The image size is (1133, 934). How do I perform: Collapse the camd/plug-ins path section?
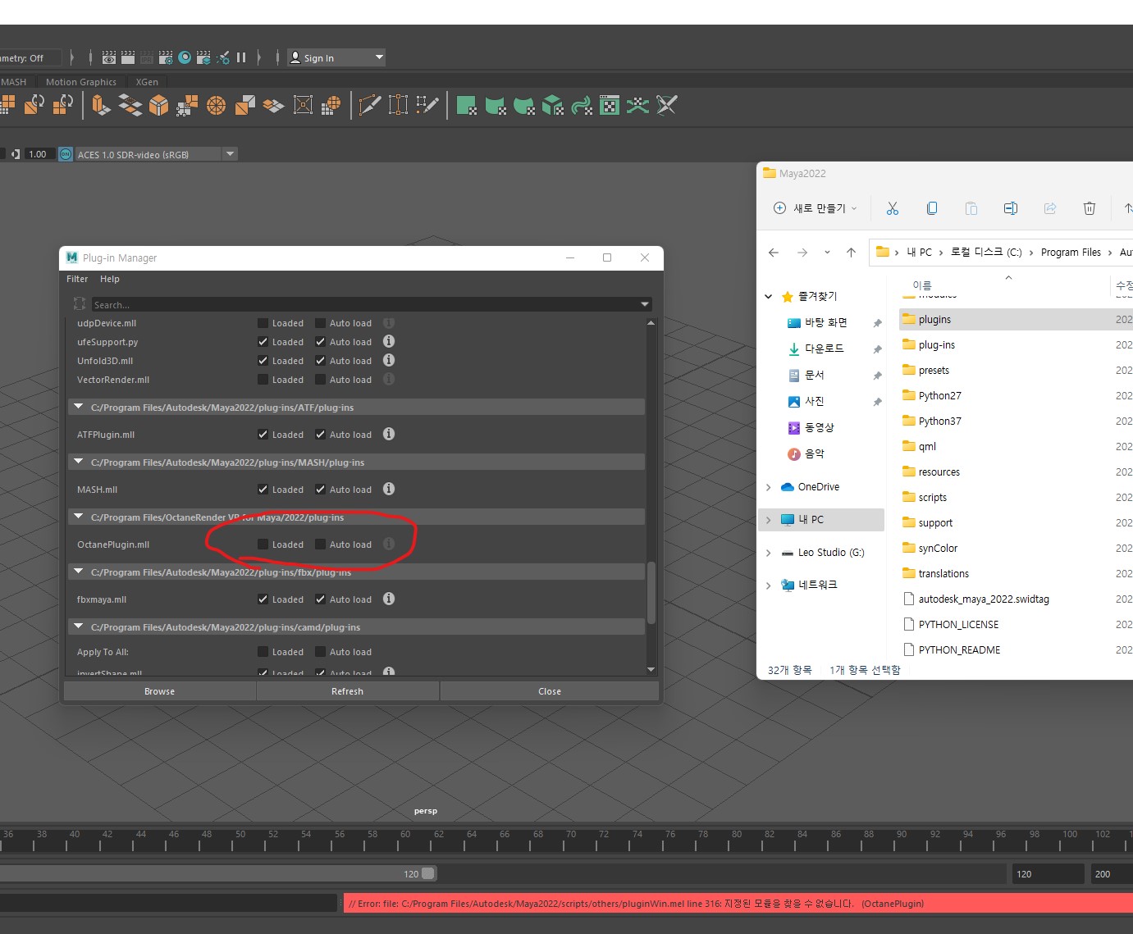click(79, 626)
